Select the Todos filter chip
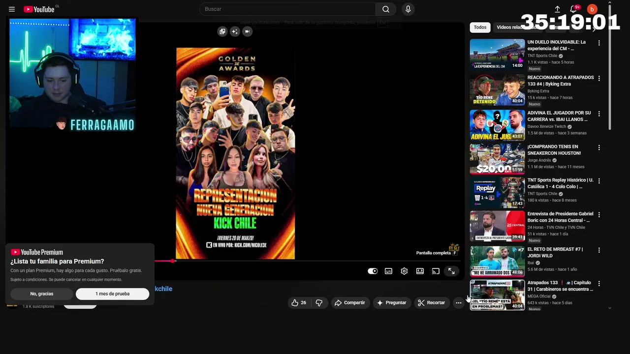This screenshot has width=630, height=354. [x=480, y=28]
